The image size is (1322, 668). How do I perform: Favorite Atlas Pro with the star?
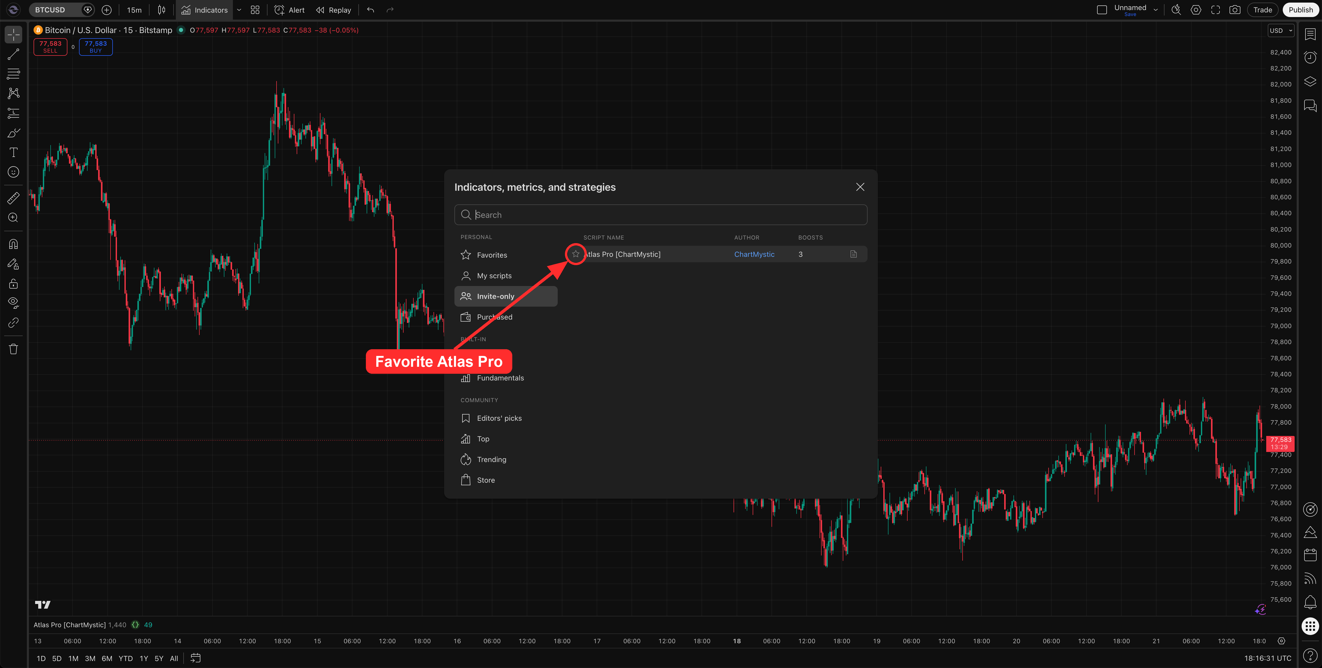coord(575,254)
